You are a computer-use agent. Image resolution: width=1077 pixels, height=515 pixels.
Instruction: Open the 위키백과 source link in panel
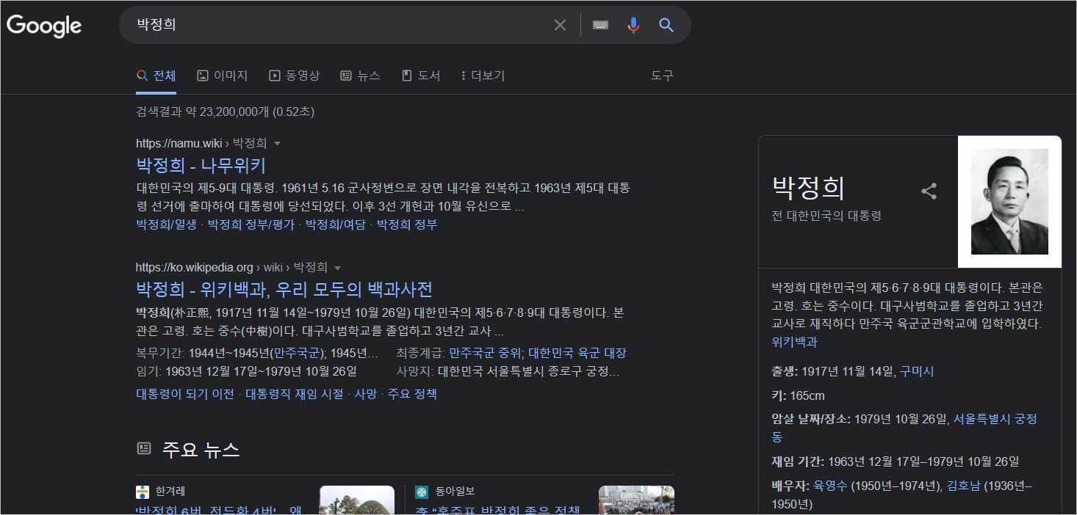[794, 342]
